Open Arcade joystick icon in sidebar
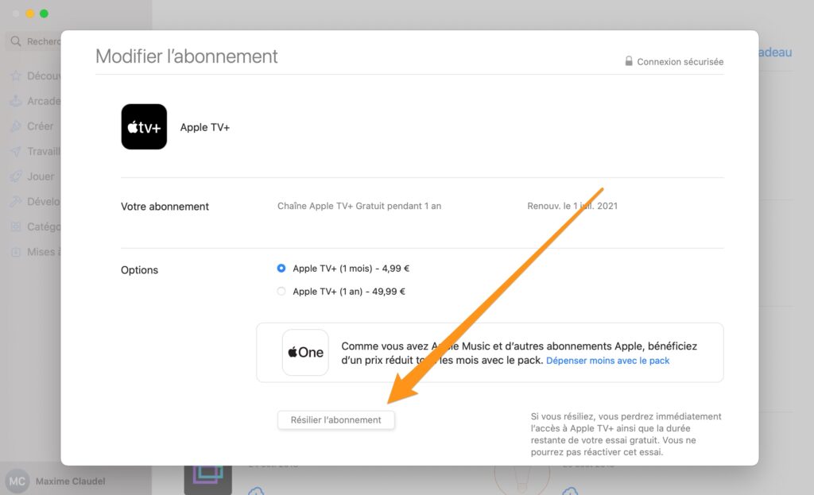Viewport: 814px width, 495px height. tap(16, 101)
